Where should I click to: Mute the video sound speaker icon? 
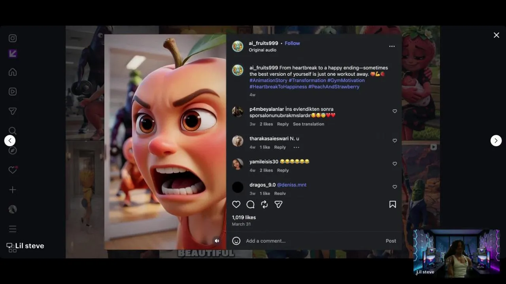click(x=217, y=241)
